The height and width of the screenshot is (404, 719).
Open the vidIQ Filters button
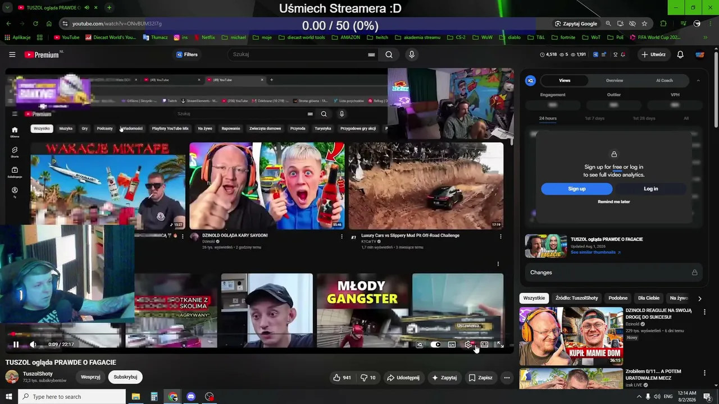(x=187, y=54)
